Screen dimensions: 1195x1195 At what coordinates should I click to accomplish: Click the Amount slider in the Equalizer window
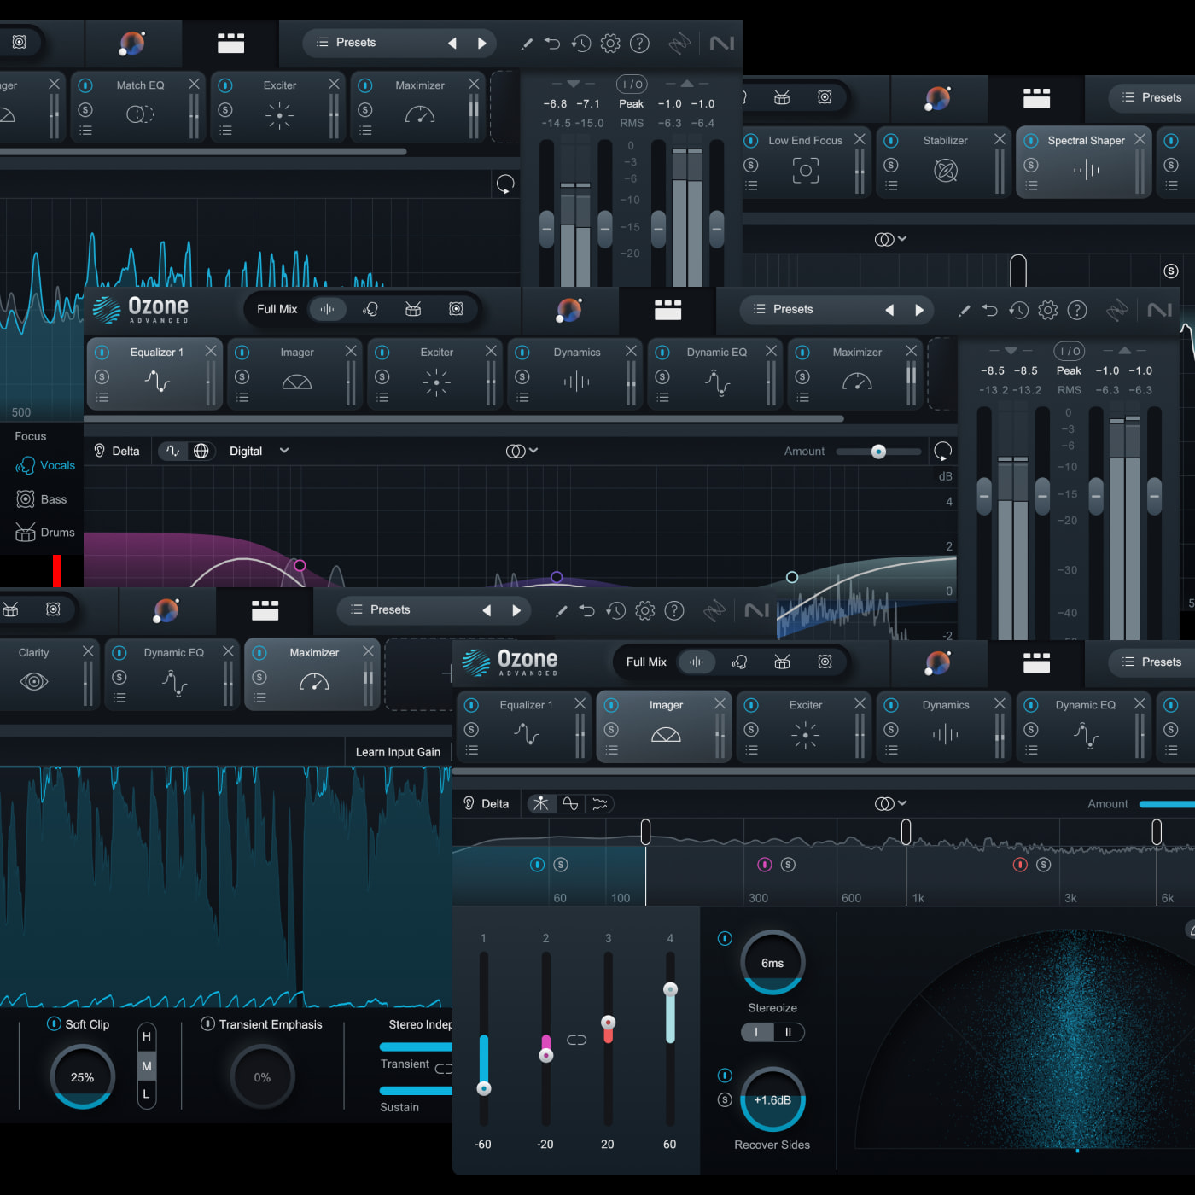tap(879, 452)
